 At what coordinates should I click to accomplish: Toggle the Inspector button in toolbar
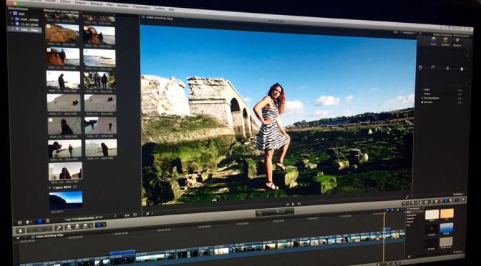click(x=457, y=200)
